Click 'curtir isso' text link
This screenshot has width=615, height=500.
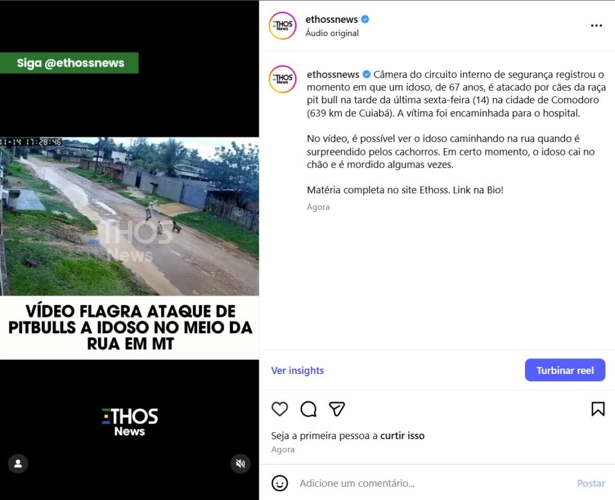402,436
